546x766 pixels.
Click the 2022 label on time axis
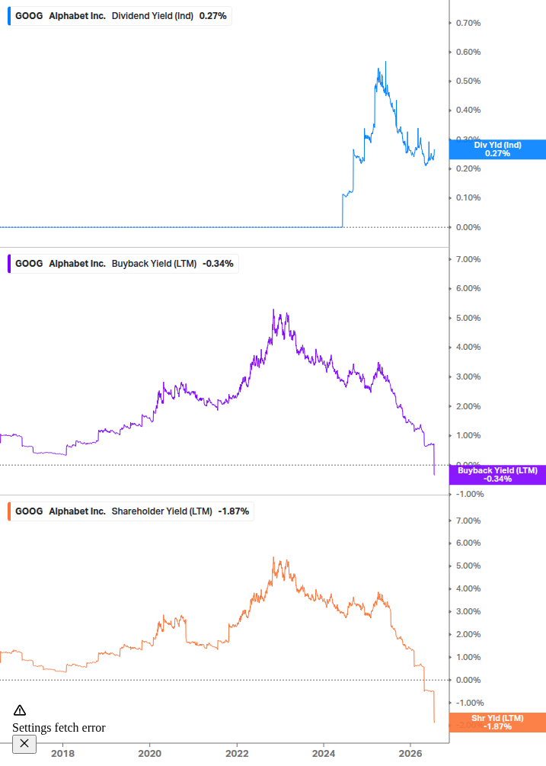[237, 753]
